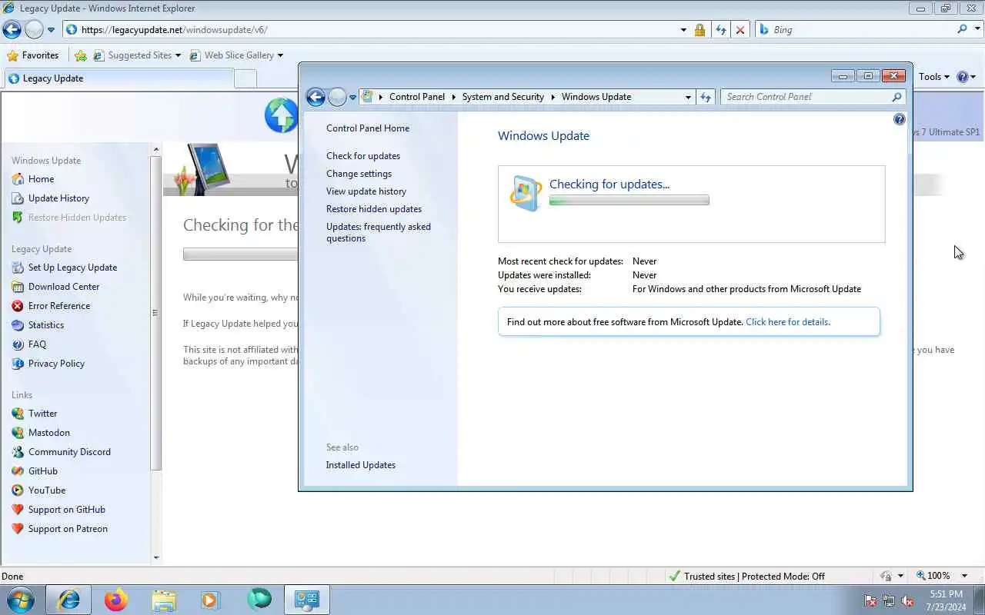Go back in the Control Panel window
Image resolution: width=985 pixels, height=615 pixels.
coord(316,97)
